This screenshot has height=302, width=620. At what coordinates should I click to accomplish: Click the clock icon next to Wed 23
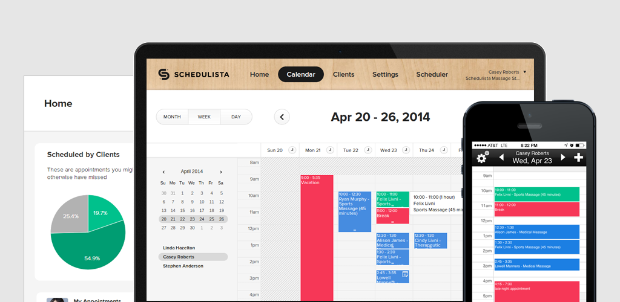click(x=406, y=150)
